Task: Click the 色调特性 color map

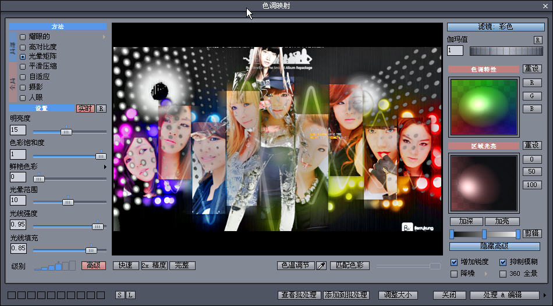Action: [484, 107]
